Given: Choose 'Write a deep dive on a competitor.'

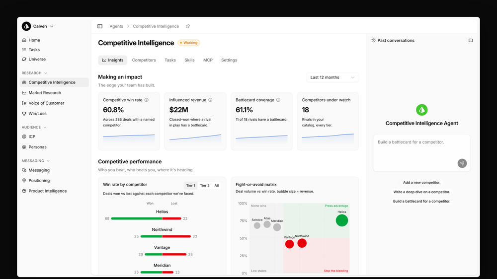Looking at the screenshot, I should 421,192.
